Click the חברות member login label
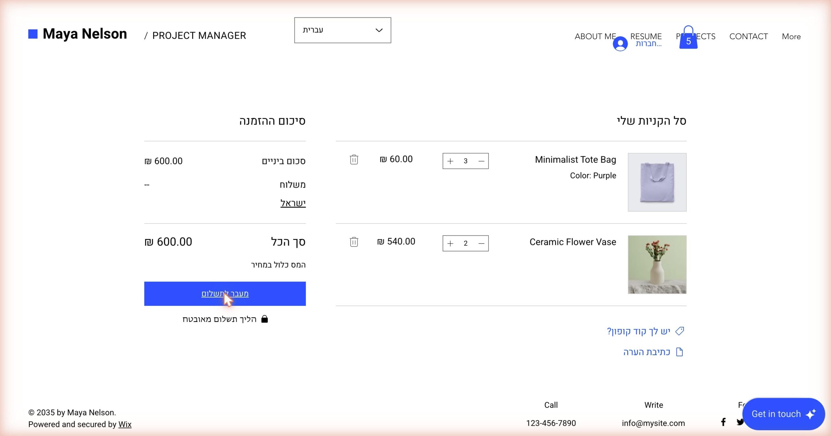Screen dimensions: 831x436 point(648,43)
